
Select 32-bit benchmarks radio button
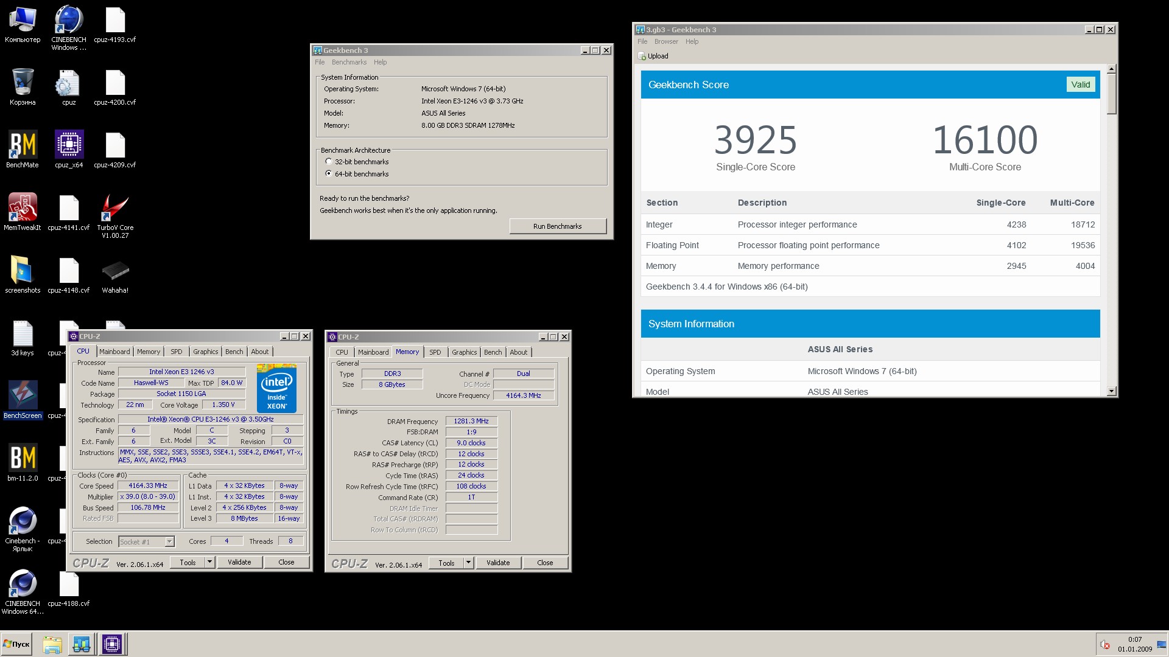[329, 162]
